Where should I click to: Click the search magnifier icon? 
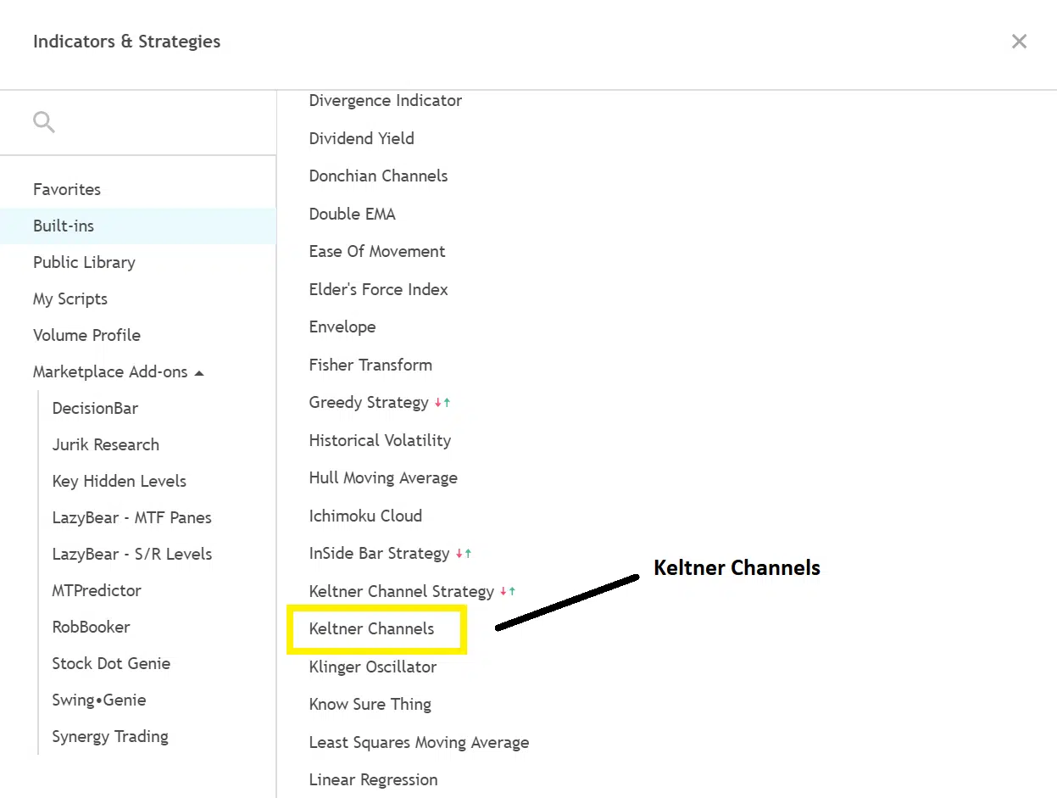44,123
